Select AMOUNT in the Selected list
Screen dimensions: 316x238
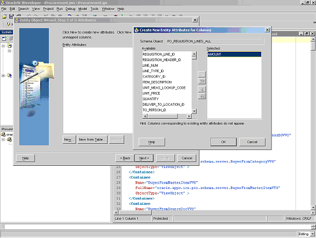234,54
